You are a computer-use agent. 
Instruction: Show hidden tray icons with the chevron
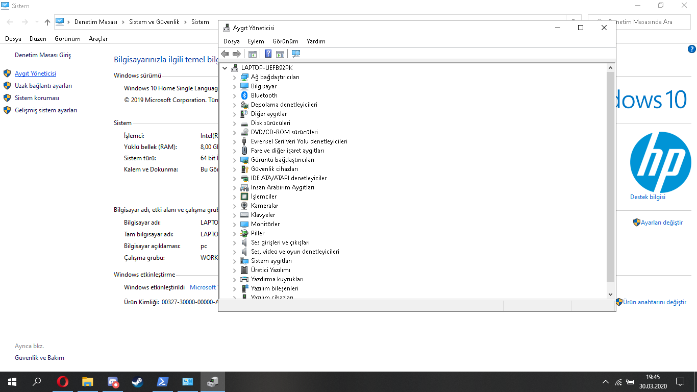click(606, 382)
